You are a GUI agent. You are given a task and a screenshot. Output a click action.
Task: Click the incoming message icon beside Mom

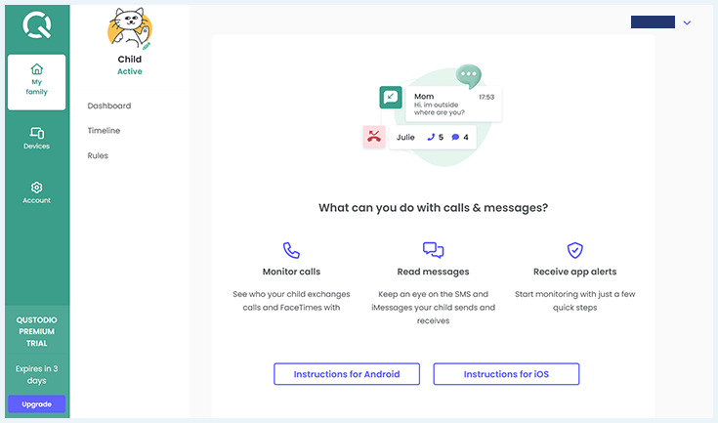click(391, 97)
